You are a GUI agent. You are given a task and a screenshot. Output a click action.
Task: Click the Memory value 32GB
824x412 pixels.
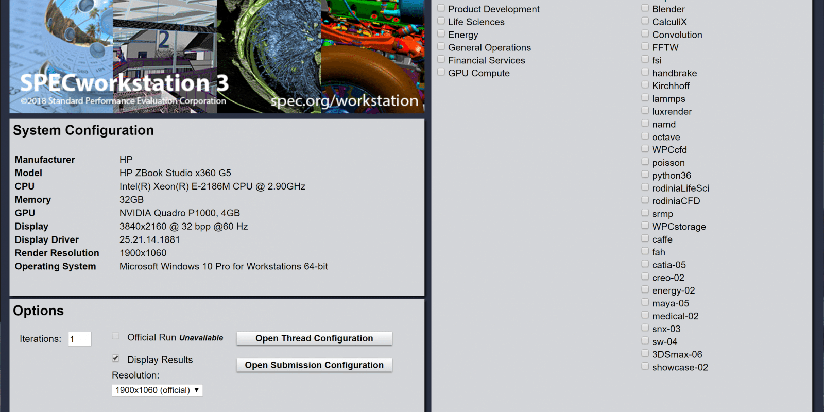pyautogui.click(x=131, y=200)
